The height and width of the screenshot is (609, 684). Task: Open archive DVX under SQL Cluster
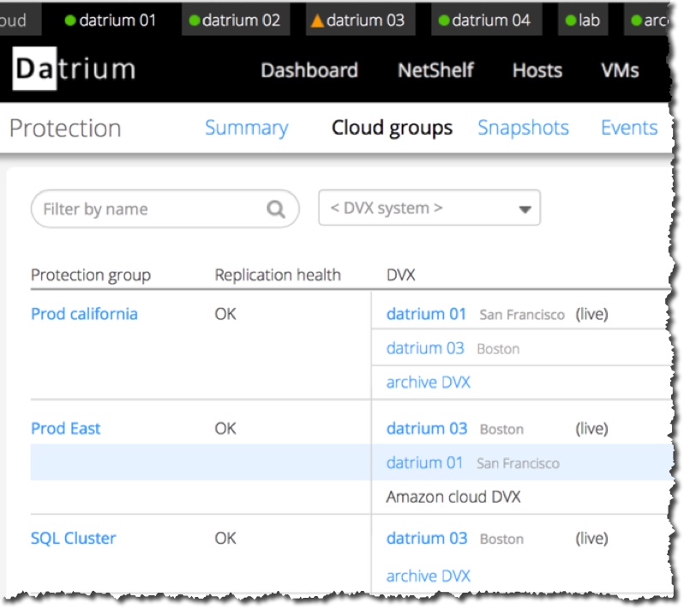click(429, 576)
